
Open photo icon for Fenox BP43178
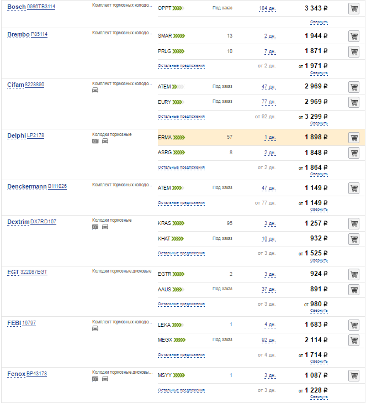click(x=95, y=379)
